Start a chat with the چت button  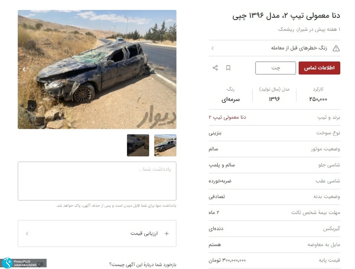tap(275, 68)
